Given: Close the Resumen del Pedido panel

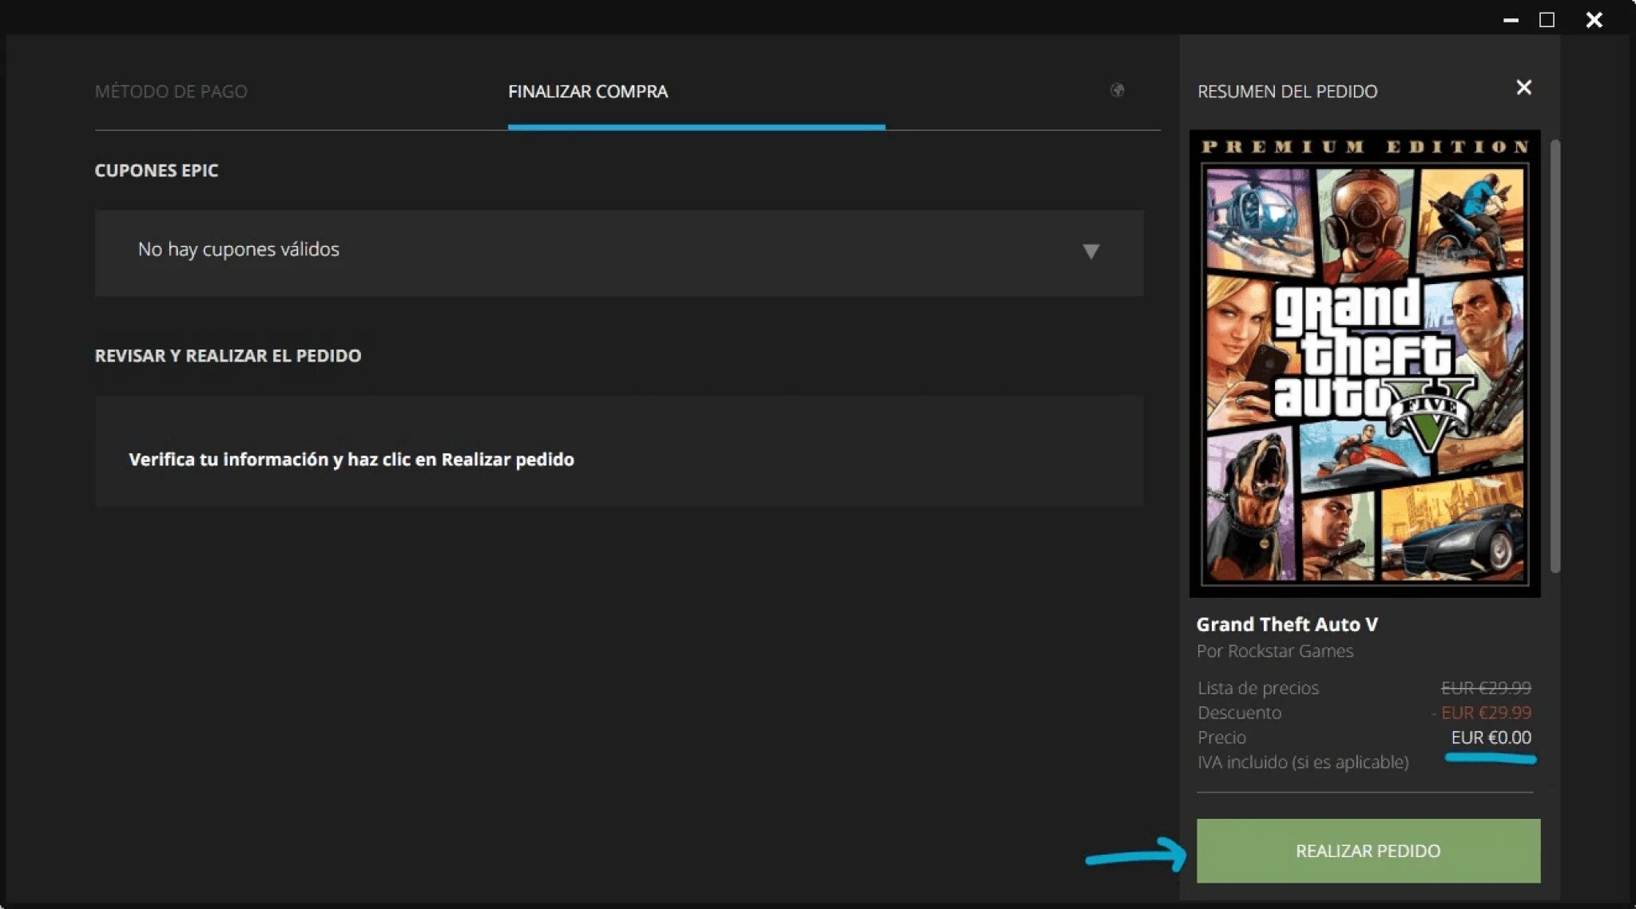Looking at the screenshot, I should [1523, 88].
